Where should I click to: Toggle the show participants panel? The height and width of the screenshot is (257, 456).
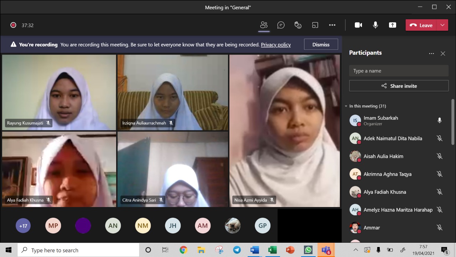tap(264, 25)
